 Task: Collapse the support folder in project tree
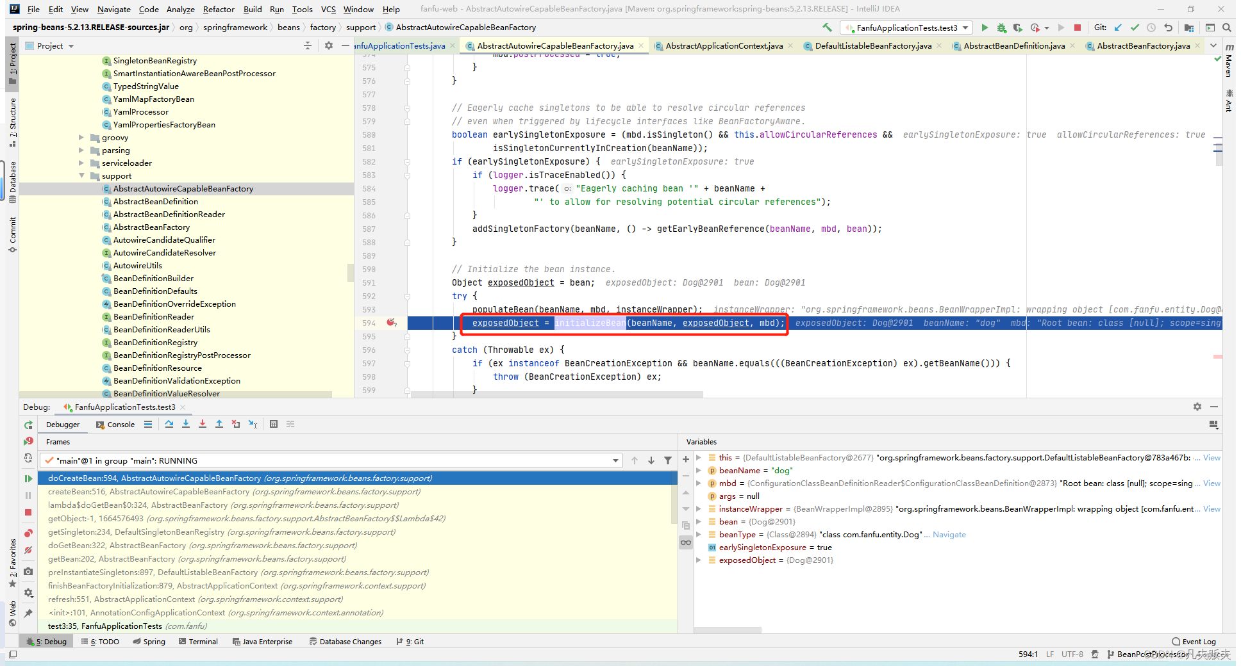81,175
